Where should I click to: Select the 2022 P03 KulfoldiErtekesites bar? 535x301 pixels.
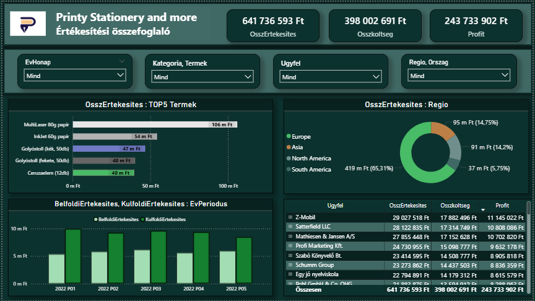(159, 257)
